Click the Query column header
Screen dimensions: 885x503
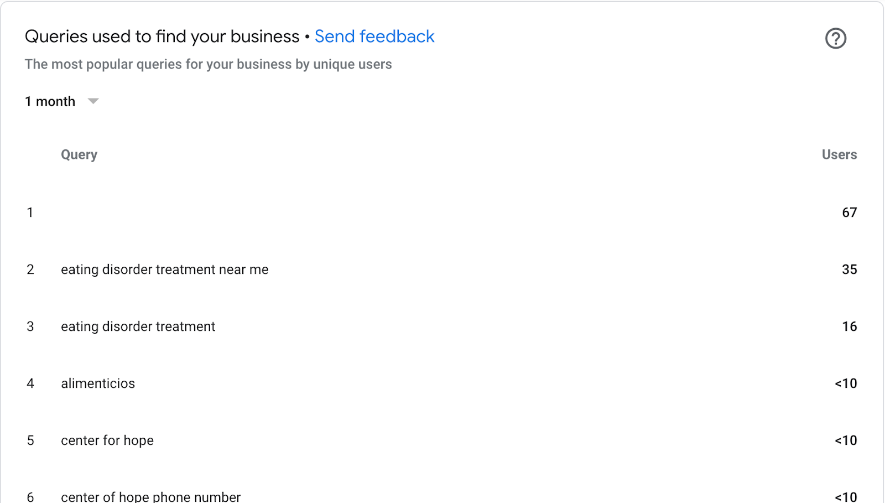click(x=79, y=155)
